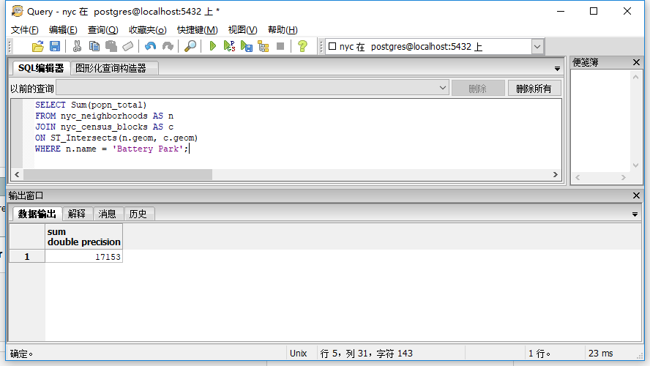Screen dimensions: 650x366
Task: Open the 快捷键(M) menu
Action: click(198, 30)
